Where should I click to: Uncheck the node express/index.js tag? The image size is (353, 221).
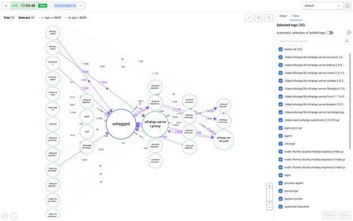click(x=281, y=151)
